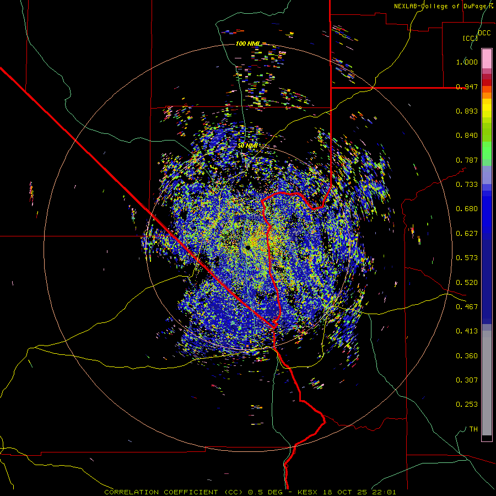Click the red segment of the color scale

pyautogui.click(x=487, y=83)
